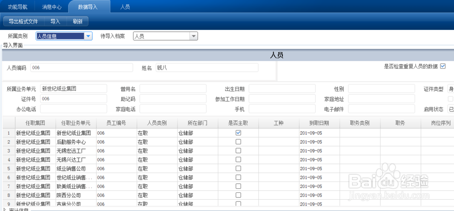Viewport: 454px width, 211px height.
Task: Click the 手机 input field
Action: pyautogui.click(x=282, y=109)
